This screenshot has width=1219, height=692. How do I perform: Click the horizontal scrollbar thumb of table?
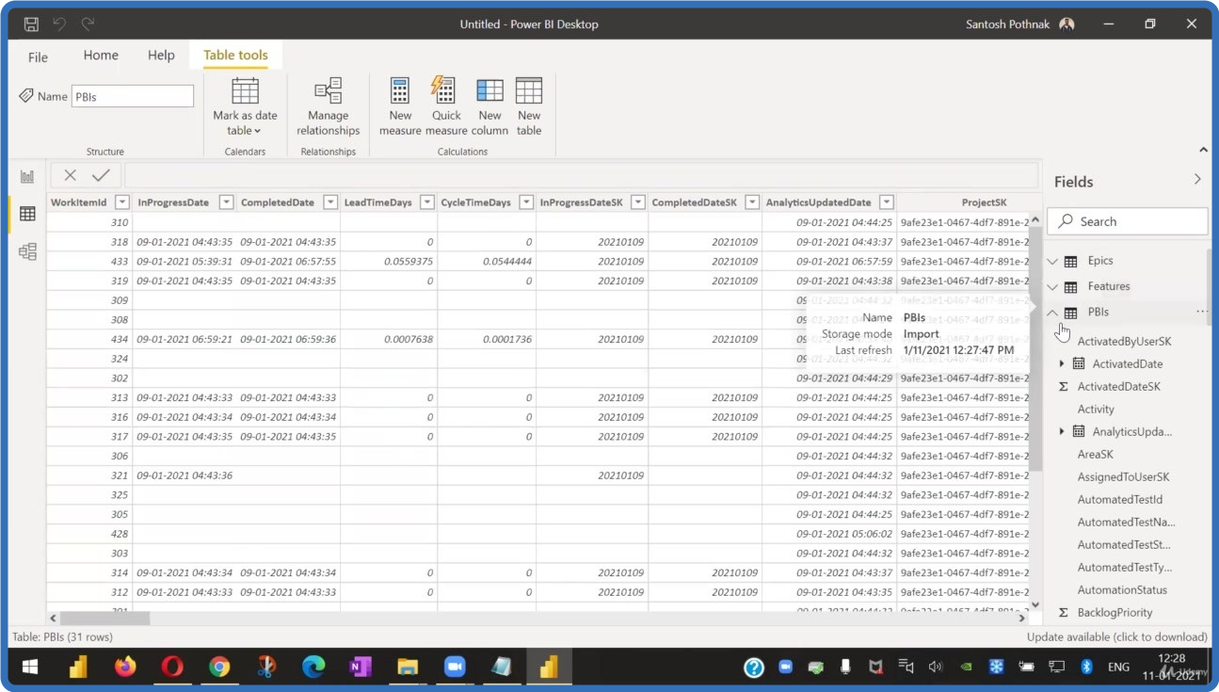(x=105, y=619)
